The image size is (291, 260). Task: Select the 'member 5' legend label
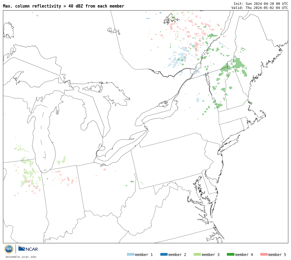tap(277, 255)
